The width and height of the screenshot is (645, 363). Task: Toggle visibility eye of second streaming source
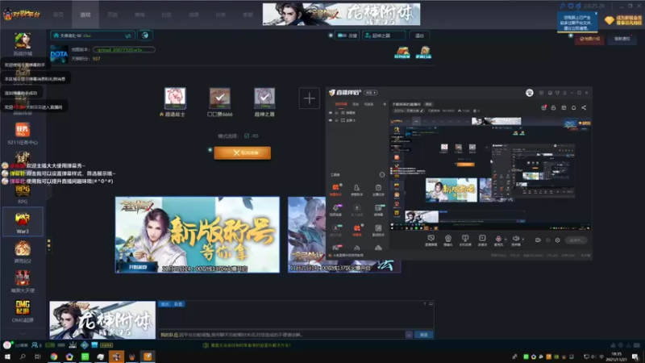(330, 120)
